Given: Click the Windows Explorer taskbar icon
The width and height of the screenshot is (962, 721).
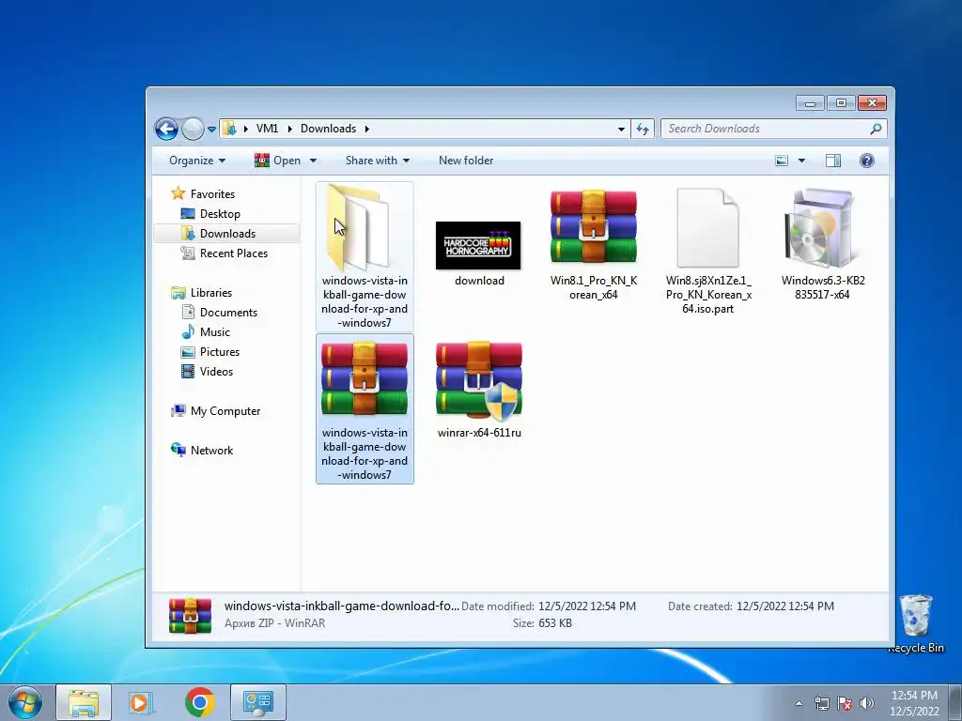Looking at the screenshot, I should point(84,702).
